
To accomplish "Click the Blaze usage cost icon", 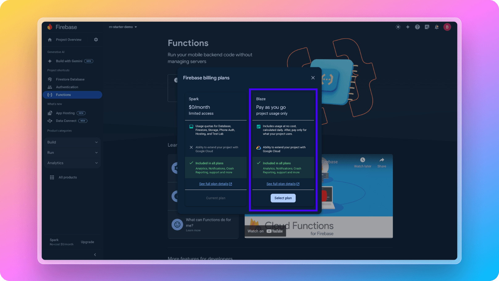I will coord(258,126).
